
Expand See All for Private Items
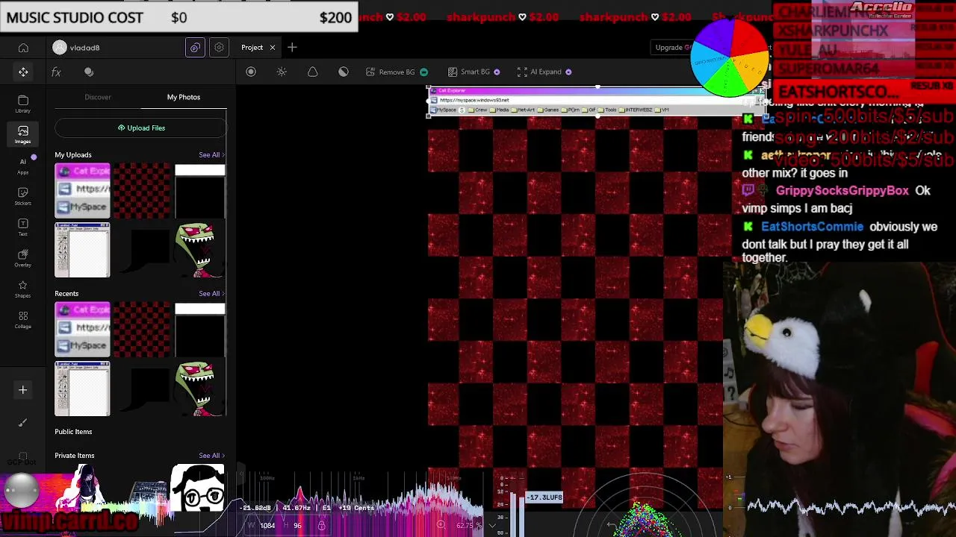click(x=211, y=456)
